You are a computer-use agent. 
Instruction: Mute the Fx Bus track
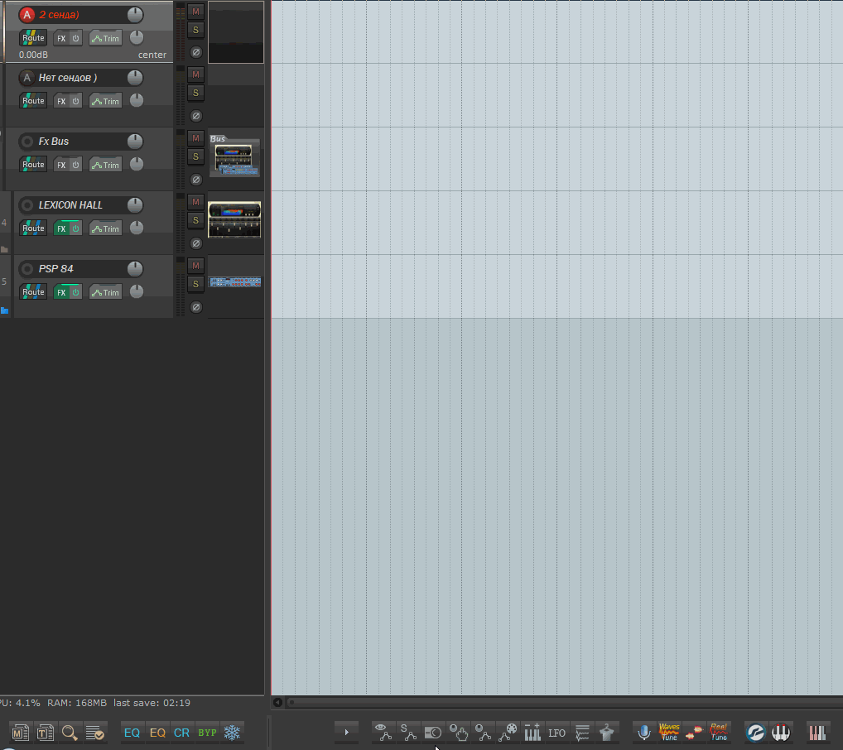pos(195,138)
